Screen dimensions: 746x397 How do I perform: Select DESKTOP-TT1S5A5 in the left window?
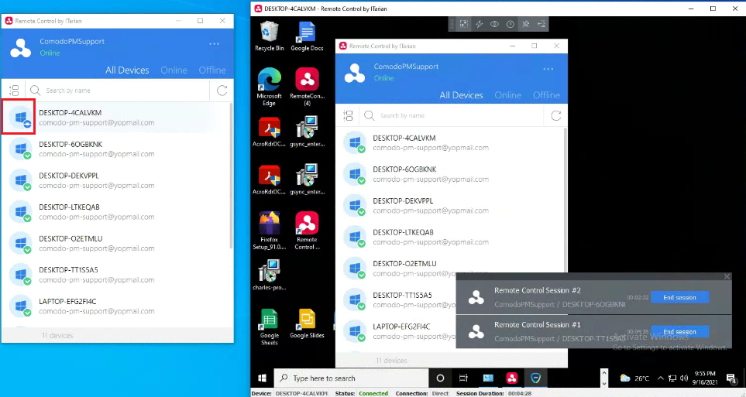(116, 274)
